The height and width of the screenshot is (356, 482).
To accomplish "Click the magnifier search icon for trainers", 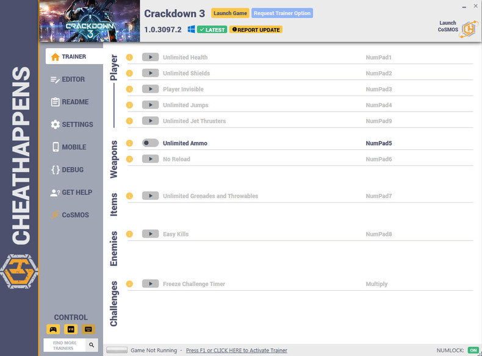I will (x=92, y=345).
